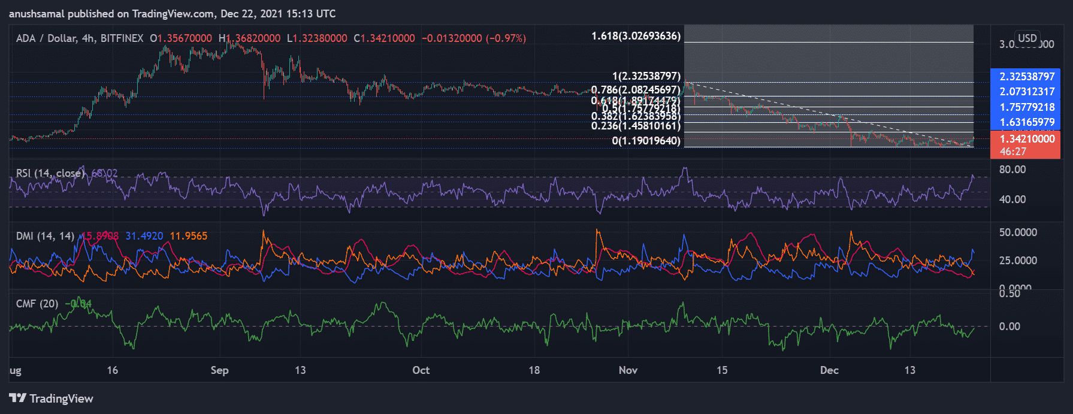
Task: Click the Nov date on time axis
Action: [628, 370]
